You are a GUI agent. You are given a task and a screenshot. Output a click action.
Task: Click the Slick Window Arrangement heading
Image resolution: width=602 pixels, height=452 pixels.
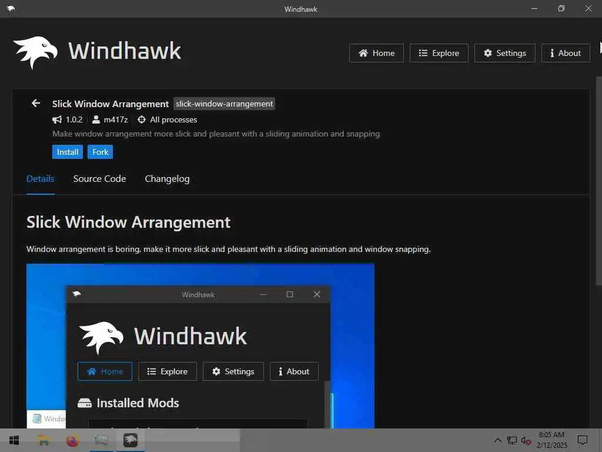pyautogui.click(x=129, y=222)
